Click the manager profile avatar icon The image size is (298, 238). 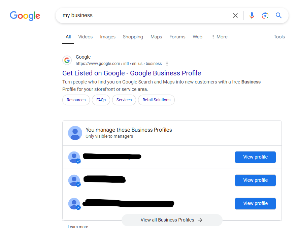click(75, 133)
